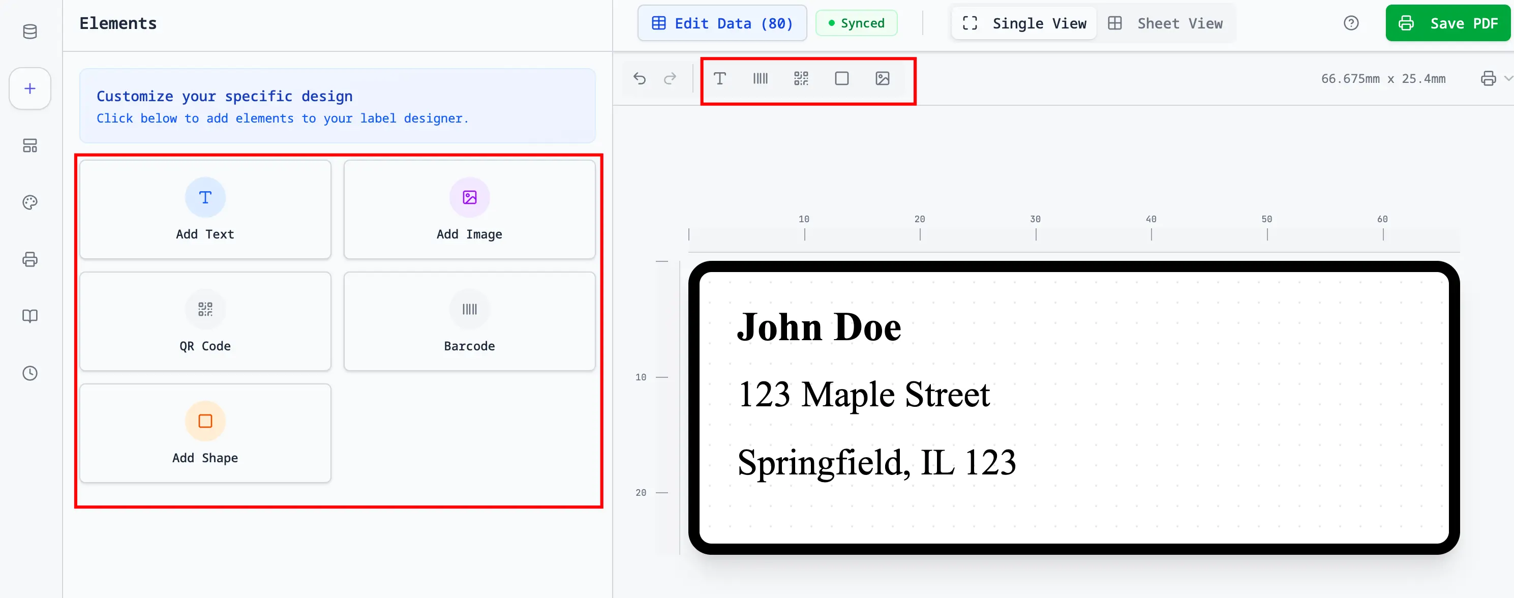Select the QR code tool in toolbar
This screenshot has height=598, width=1514.
[x=801, y=78]
